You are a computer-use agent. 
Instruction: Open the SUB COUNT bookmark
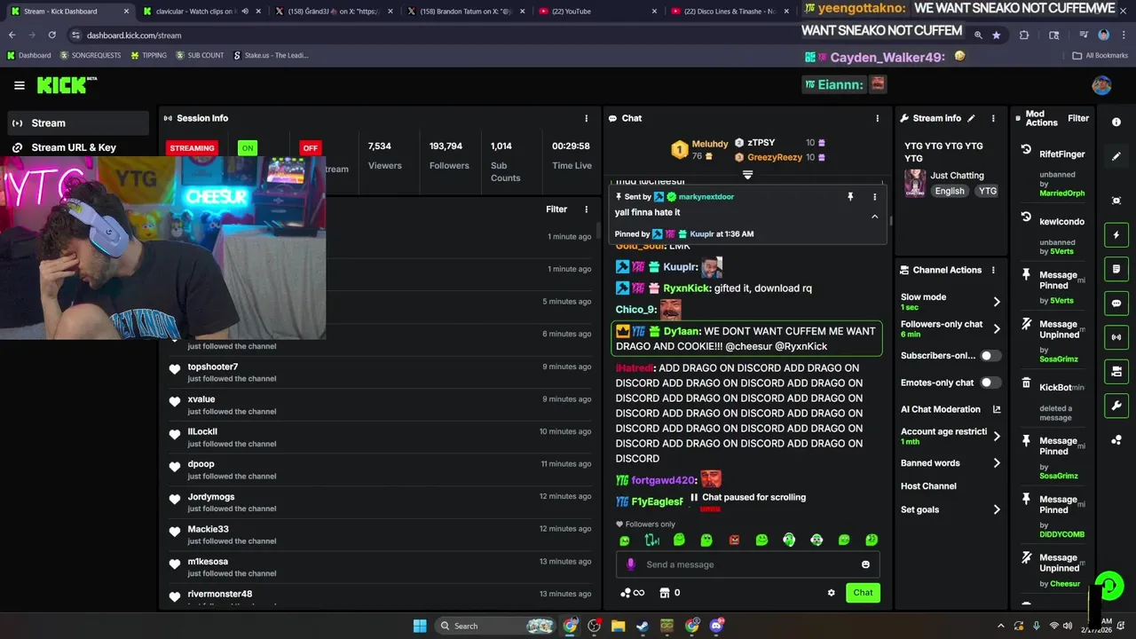pyautogui.click(x=200, y=55)
